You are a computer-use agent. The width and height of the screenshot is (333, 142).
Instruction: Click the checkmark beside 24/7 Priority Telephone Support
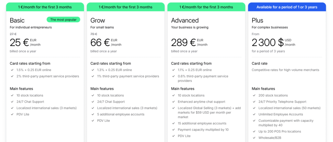pyautogui.click(x=254, y=102)
